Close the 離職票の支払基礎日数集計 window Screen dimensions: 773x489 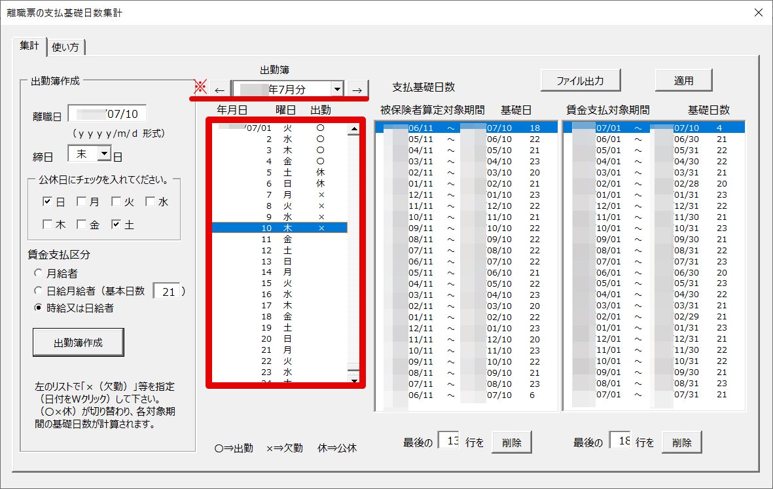coord(758,13)
